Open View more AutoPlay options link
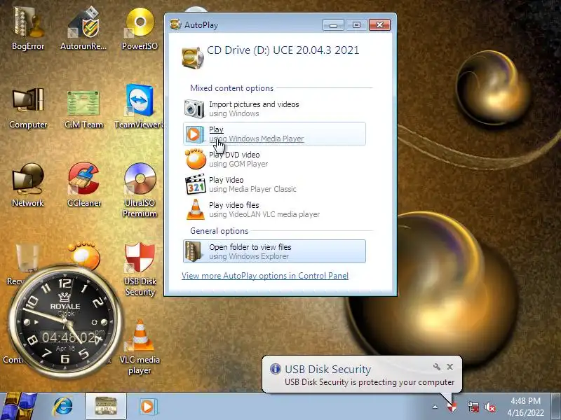The image size is (561, 420). pos(265,276)
